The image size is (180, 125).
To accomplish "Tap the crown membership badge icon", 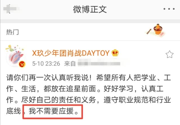I will coord(115,53).
